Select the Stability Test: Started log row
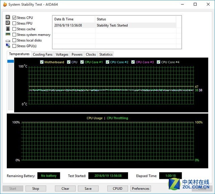This screenshot has width=215, height=194. coord(115,25)
